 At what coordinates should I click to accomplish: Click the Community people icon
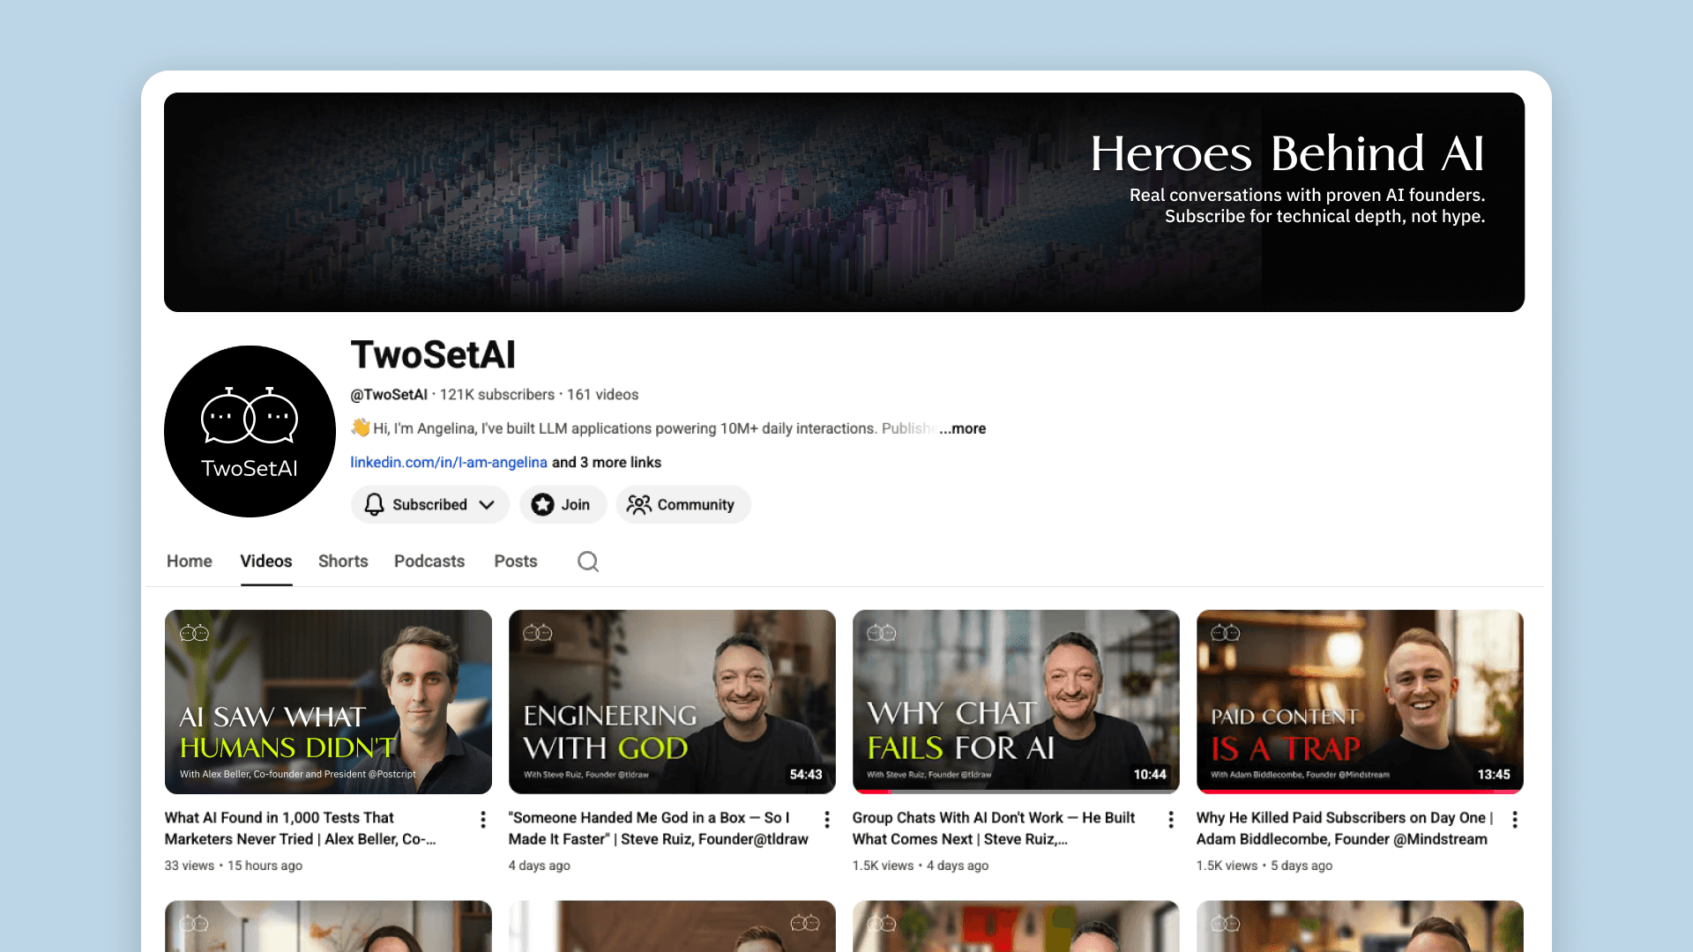(x=638, y=504)
